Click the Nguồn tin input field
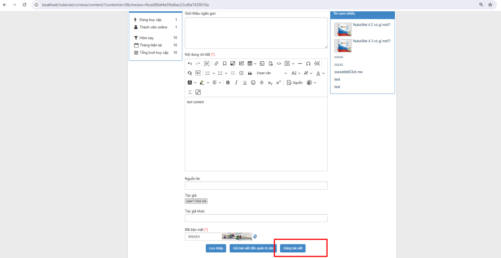501x258 pixels. click(256, 185)
